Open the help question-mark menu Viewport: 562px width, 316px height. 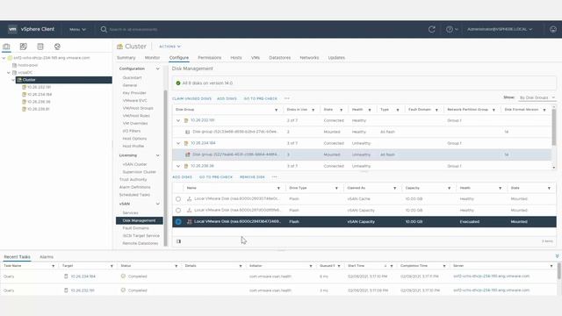coord(451,29)
